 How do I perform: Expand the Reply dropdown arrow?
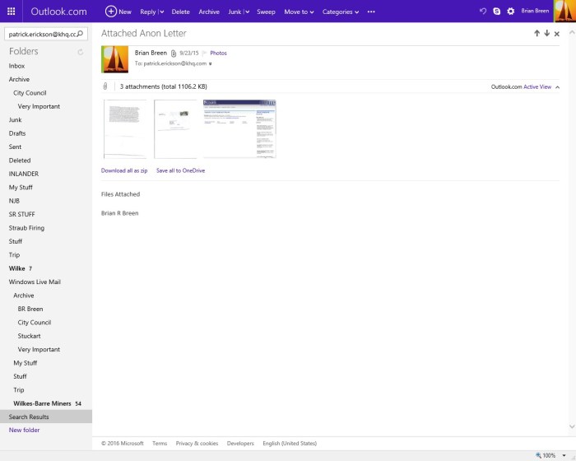[x=161, y=12]
